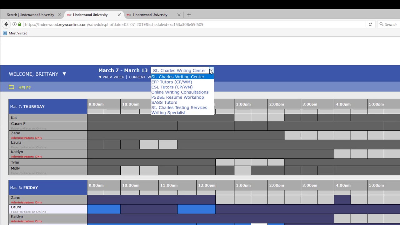Click Friday's 12:00pm time header
The width and height of the screenshot is (400, 225).
[207, 185]
